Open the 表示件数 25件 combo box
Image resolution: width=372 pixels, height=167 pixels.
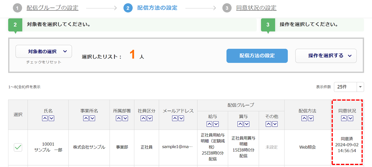point(349,87)
